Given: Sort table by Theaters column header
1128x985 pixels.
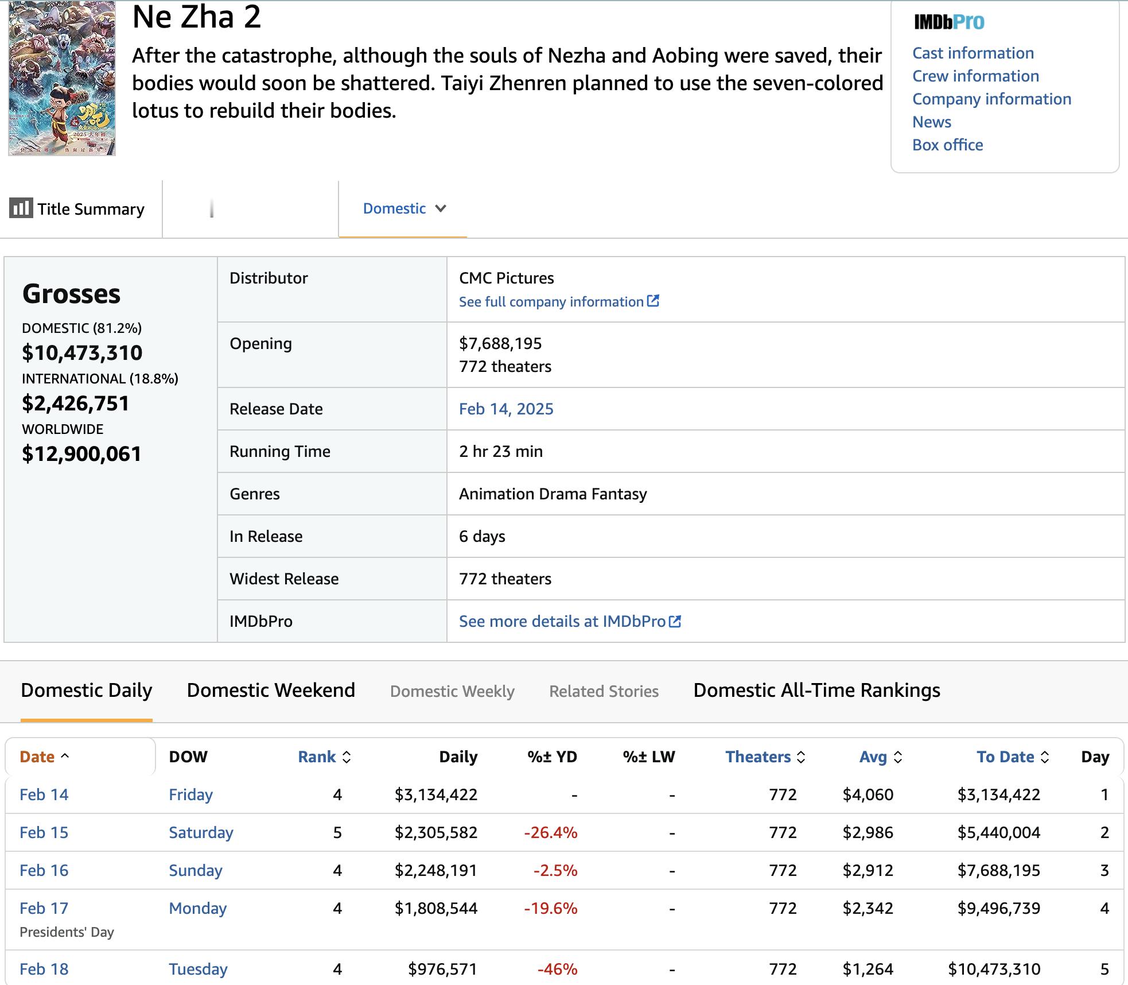Looking at the screenshot, I should (758, 757).
